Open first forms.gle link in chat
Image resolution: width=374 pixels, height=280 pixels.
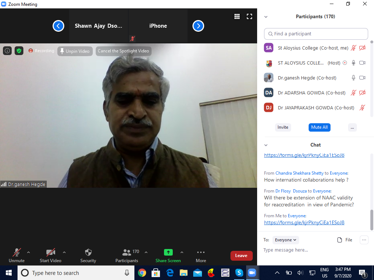coord(304,155)
